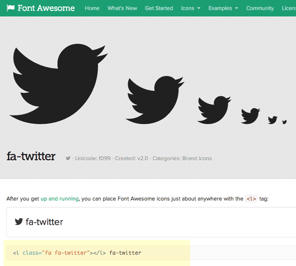Click the Categories: Brand Icons text
The height and width of the screenshot is (266, 296).
pos(182,159)
